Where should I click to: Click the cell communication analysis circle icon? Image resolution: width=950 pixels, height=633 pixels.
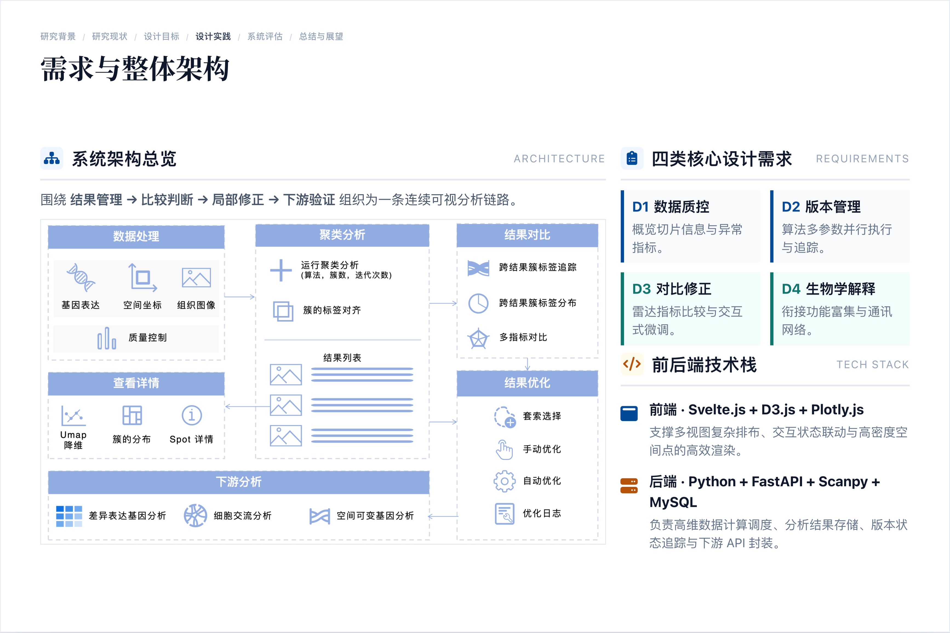[x=196, y=515]
